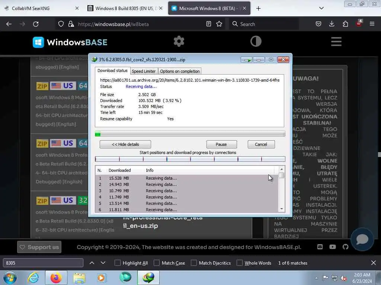Launch Internet Explorer from the taskbar

(33, 278)
